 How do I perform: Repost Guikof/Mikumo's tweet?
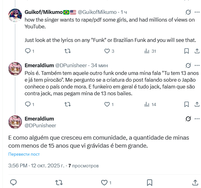click(67, 51)
